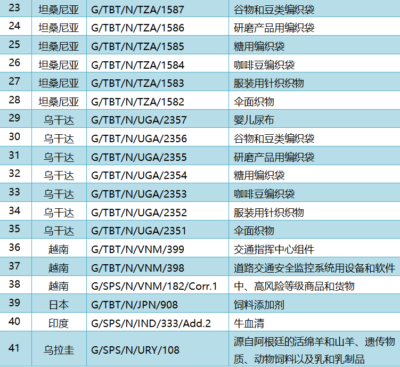Click row number 23 cell
400x367 pixels.
(15, 9)
